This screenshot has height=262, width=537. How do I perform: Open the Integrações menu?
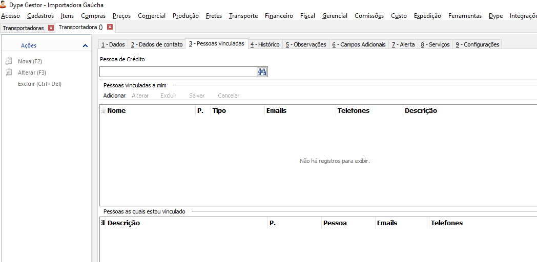click(523, 16)
